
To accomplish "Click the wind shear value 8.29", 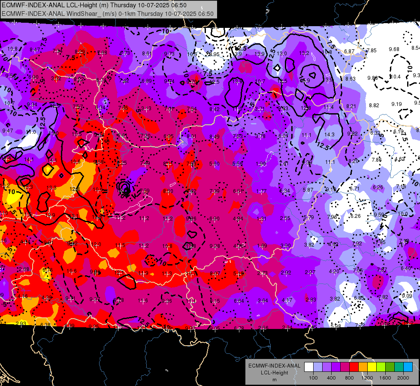I will click(x=79, y=52).
